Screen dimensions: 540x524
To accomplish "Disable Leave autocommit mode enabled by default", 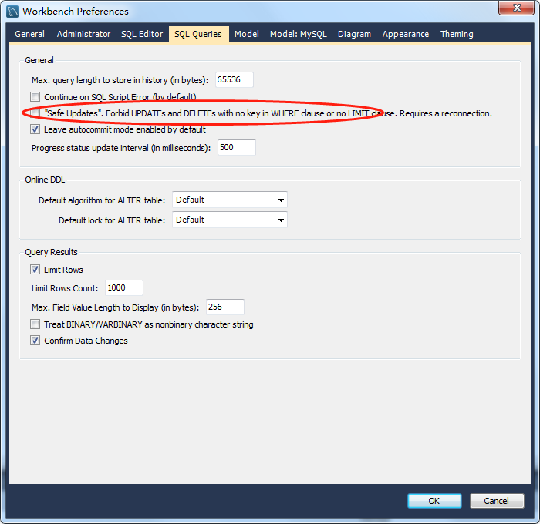I will point(35,129).
